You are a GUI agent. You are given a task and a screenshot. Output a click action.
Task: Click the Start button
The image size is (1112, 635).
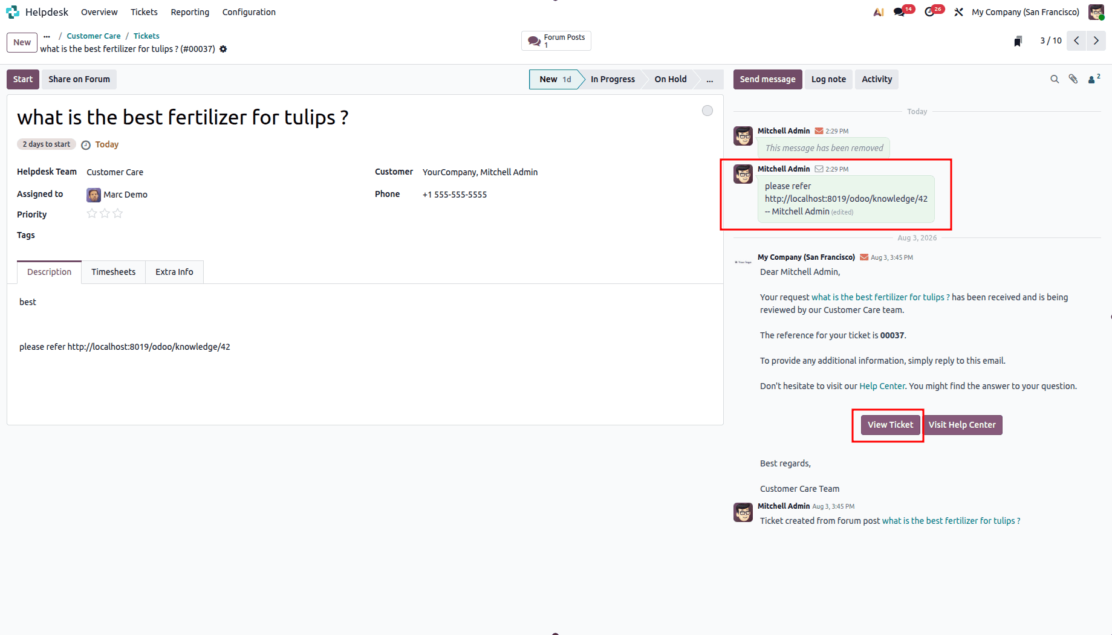point(23,79)
